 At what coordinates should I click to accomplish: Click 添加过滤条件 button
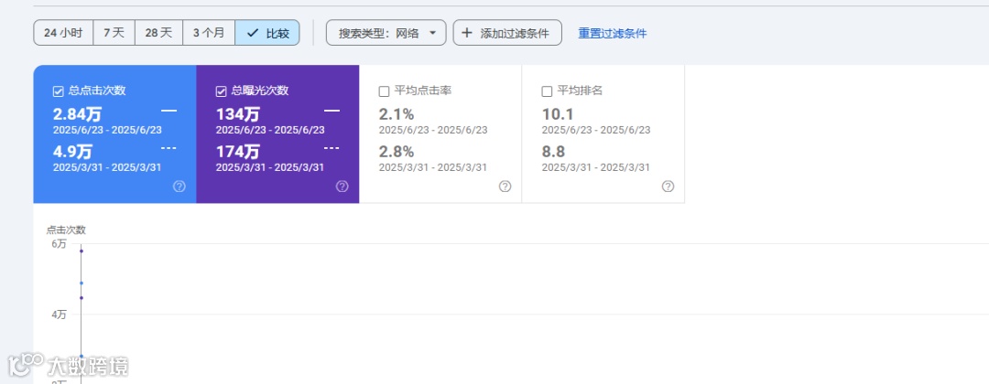tap(507, 33)
